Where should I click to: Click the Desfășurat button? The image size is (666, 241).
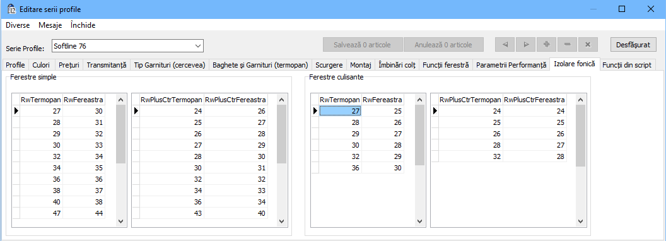(633, 44)
